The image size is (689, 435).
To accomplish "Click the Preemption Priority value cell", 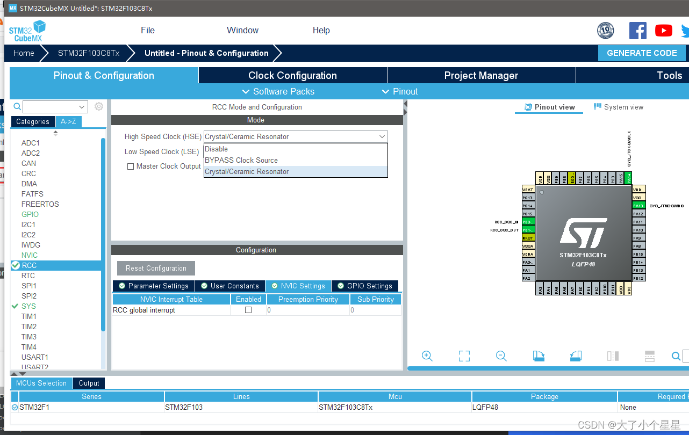I will [x=308, y=310].
